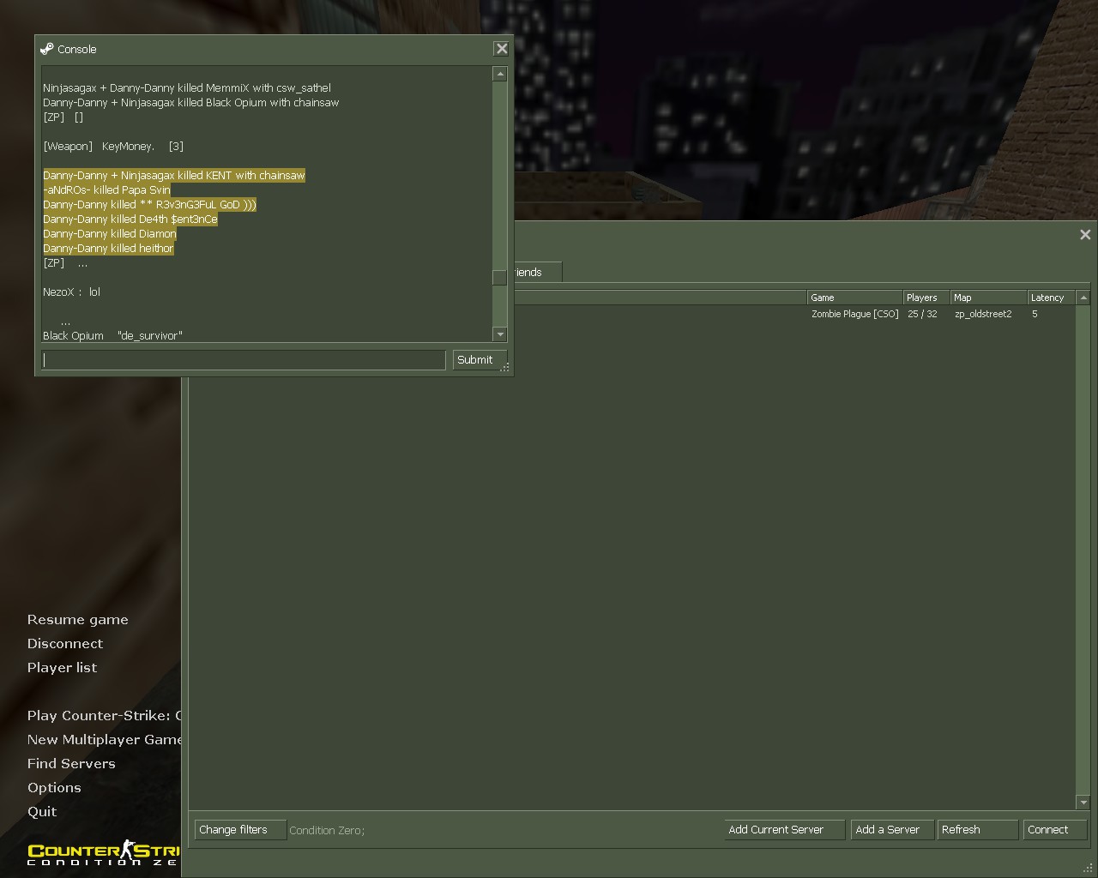Image resolution: width=1098 pixels, height=878 pixels.
Task: Open Change filters panel
Action: [239, 830]
